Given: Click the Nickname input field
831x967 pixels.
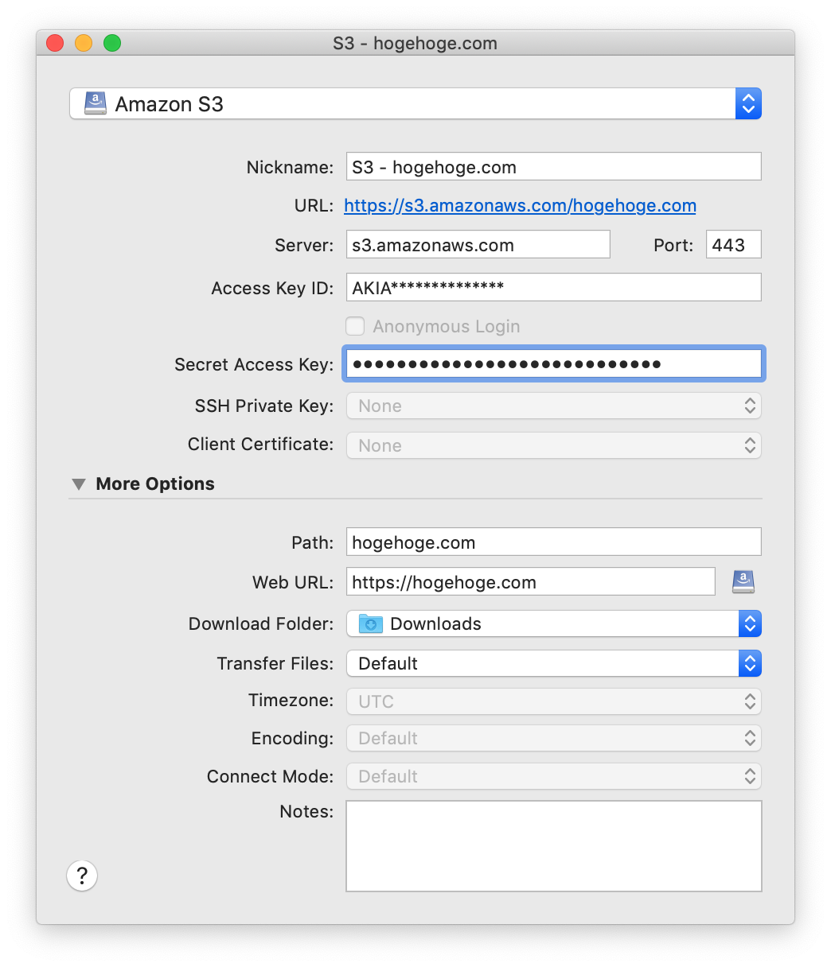Looking at the screenshot, I should [554, 167].
